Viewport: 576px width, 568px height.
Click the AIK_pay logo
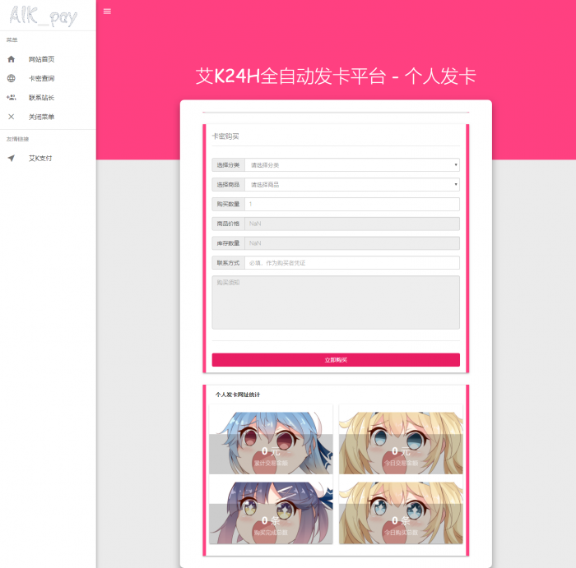point(43,16)
